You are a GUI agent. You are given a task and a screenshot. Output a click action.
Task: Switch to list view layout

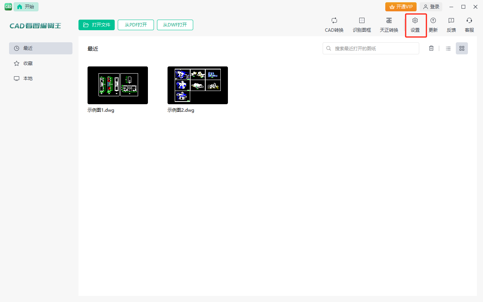coord(448,48)
